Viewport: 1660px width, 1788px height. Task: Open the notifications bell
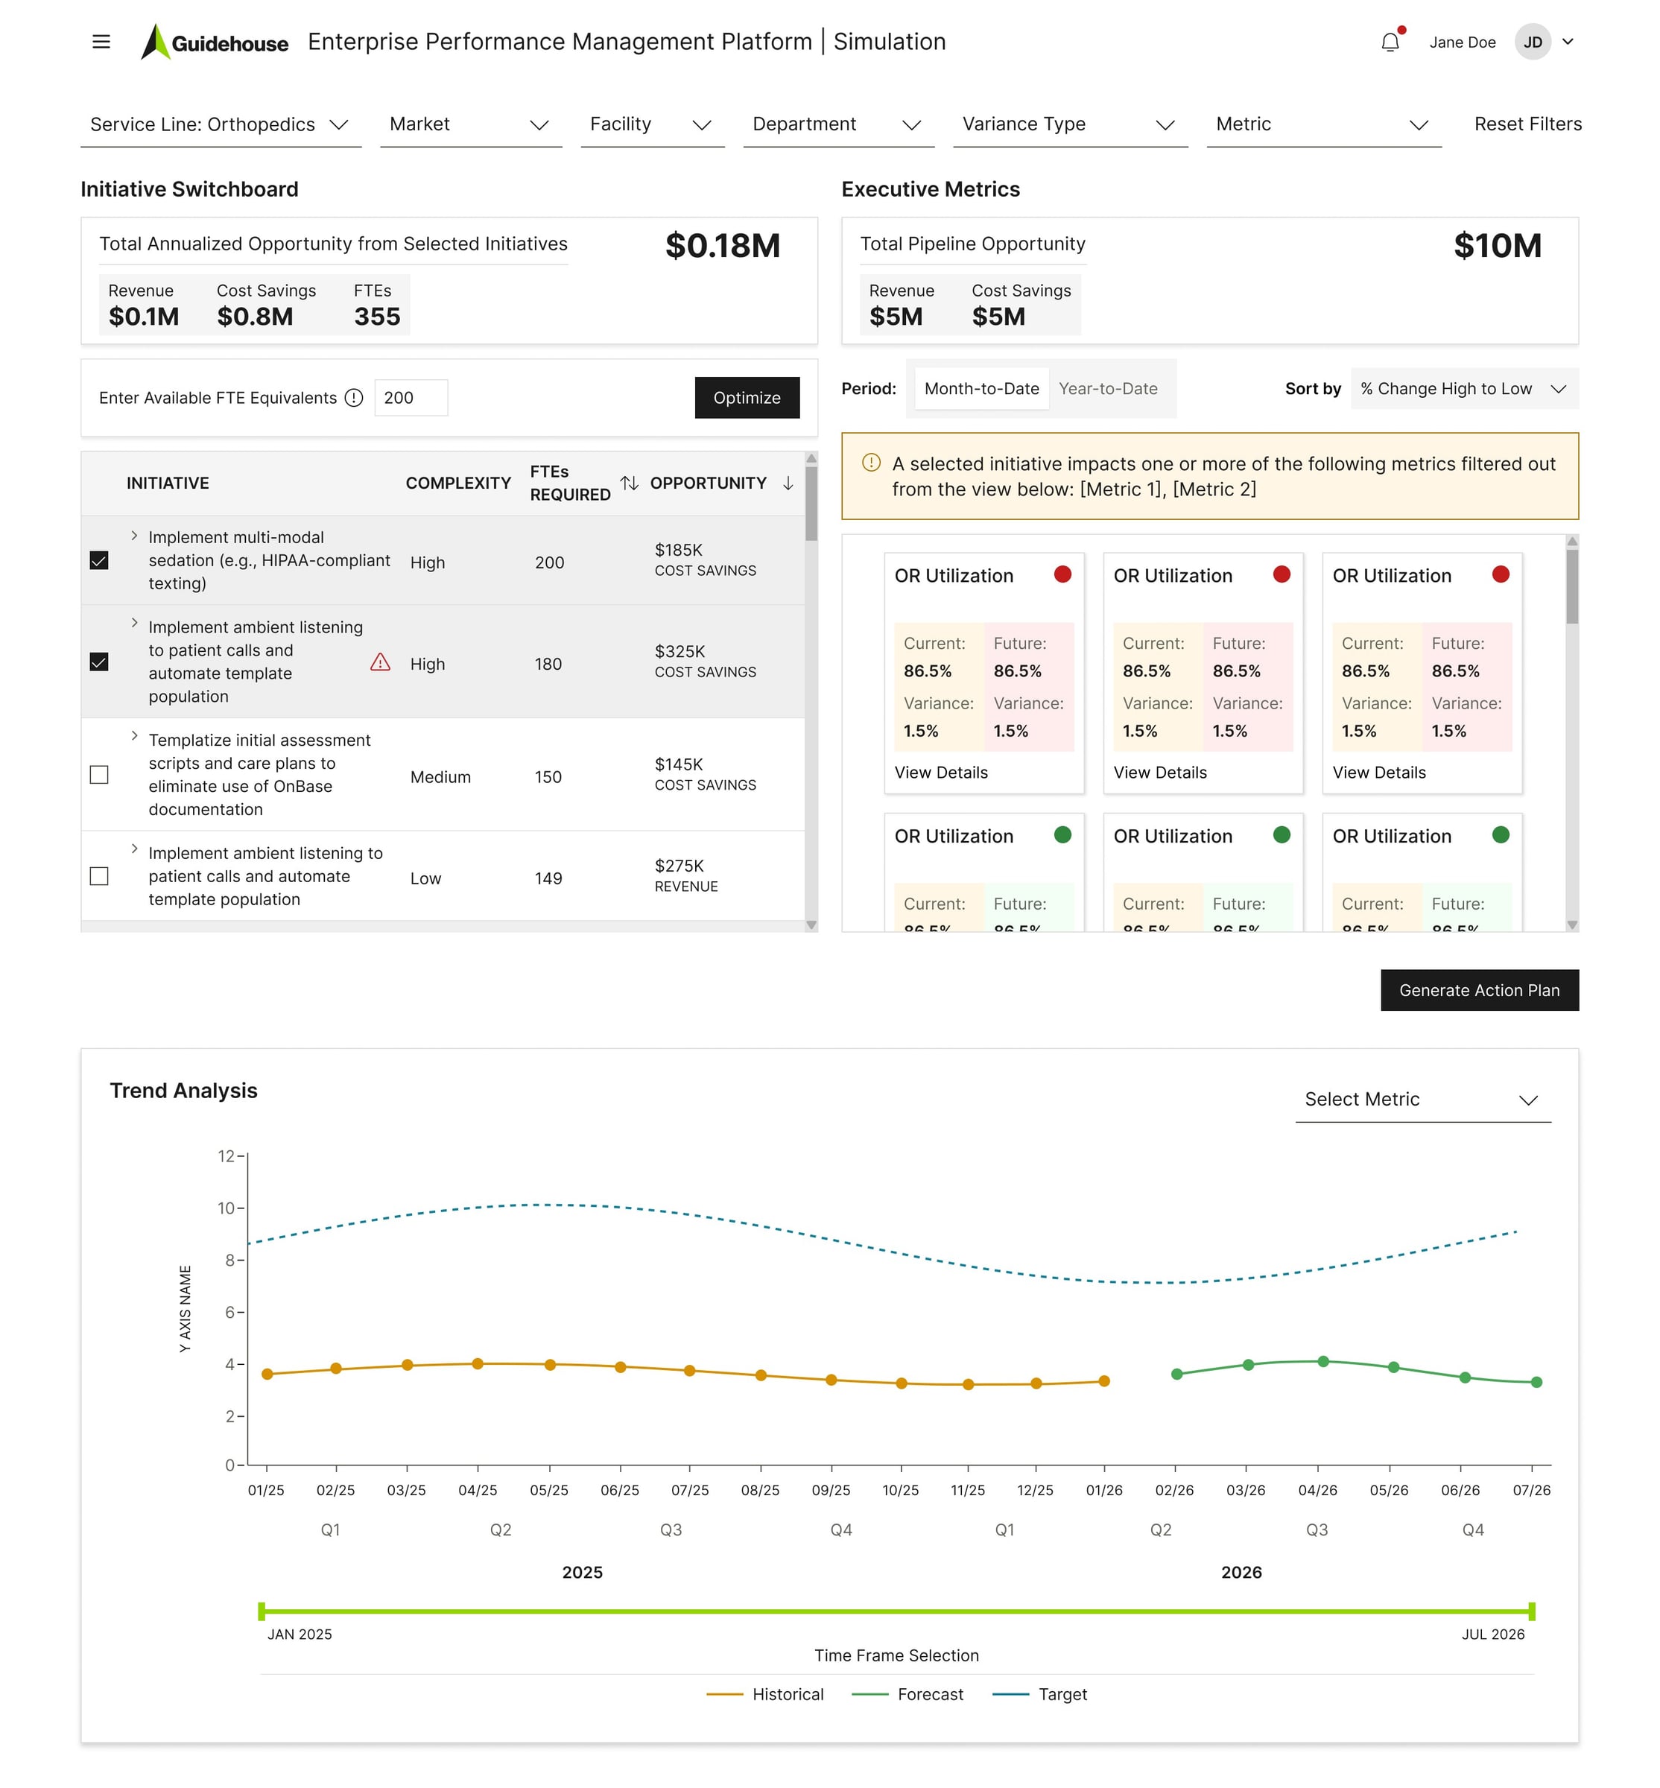1390,41
